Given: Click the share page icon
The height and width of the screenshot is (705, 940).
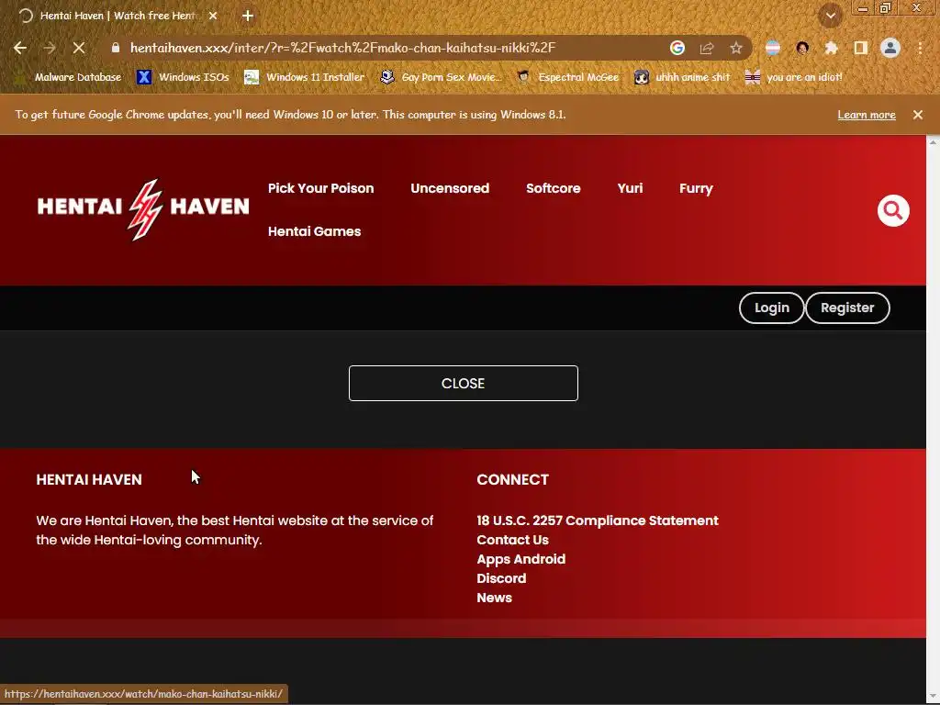Looking at the screenshot, I should click(707, 48).
